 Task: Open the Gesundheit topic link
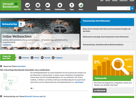click(21, 66)
